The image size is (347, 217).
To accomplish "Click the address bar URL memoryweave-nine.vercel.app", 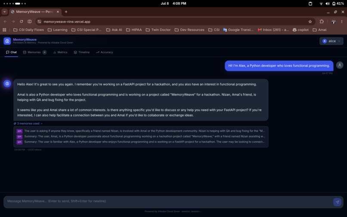I will click(x=67, y=22).
